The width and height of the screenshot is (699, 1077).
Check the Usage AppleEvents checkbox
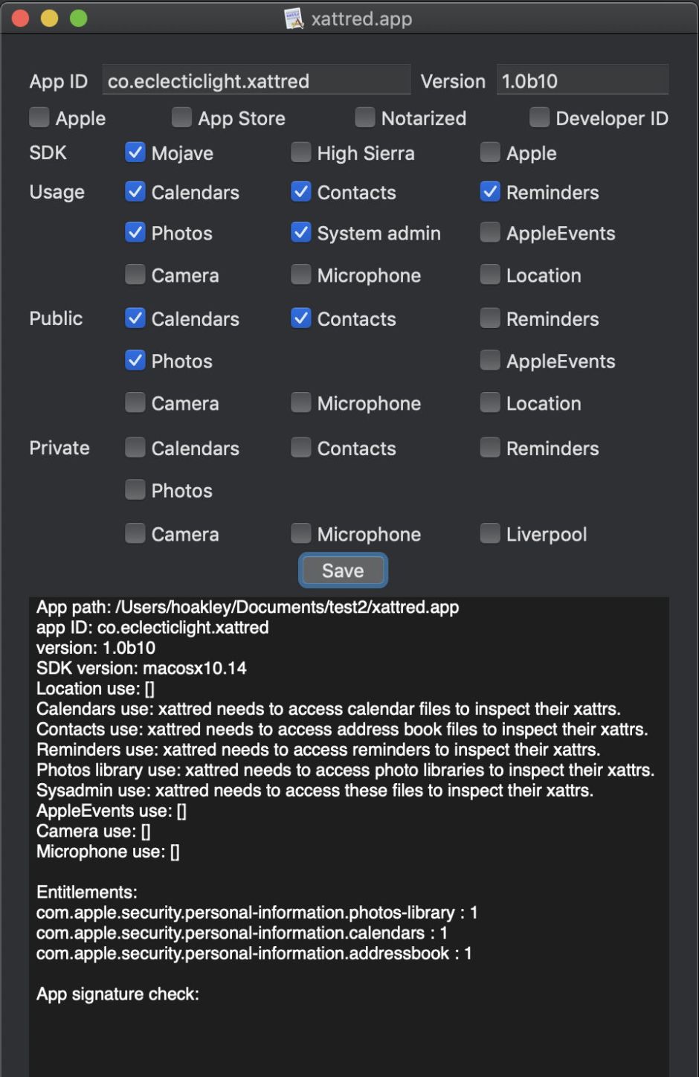point(490,233)
